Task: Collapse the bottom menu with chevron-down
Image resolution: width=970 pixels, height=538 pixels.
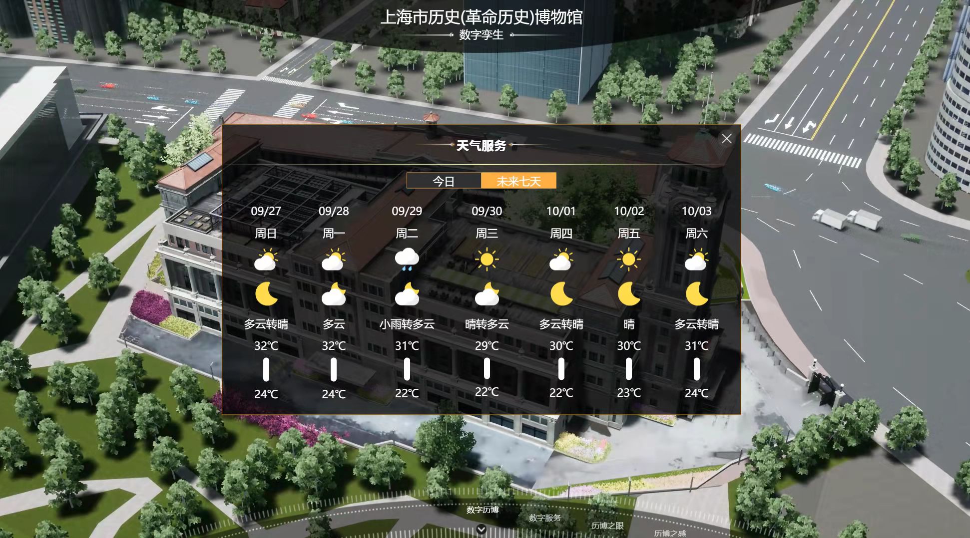Action: 481,529
